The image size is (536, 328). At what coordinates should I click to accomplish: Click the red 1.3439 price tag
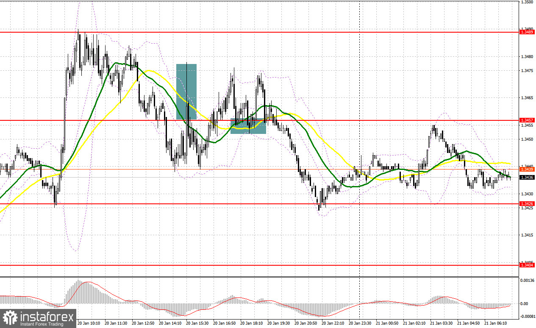(526, 169)
